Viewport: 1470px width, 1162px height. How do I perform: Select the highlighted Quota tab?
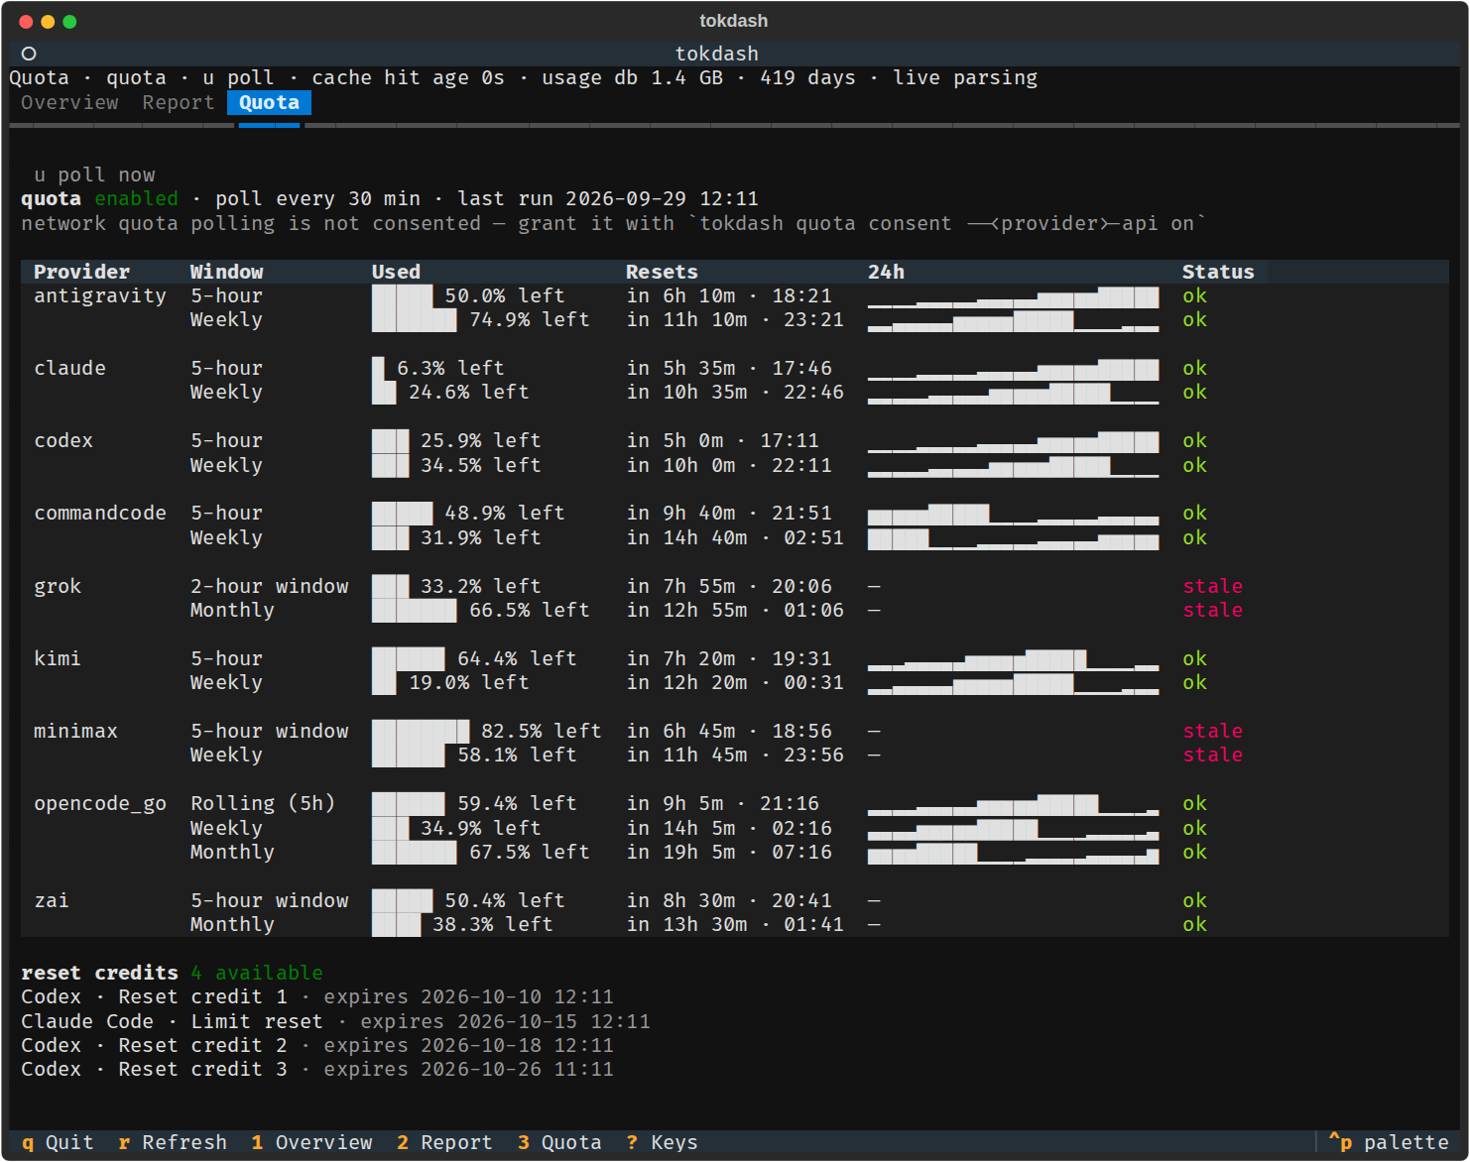coord(269,102)
